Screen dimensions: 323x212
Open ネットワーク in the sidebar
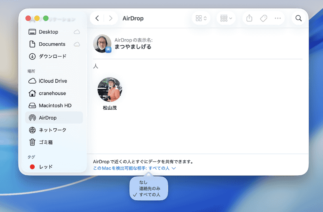pyautogui.click(x=54, y=130)
